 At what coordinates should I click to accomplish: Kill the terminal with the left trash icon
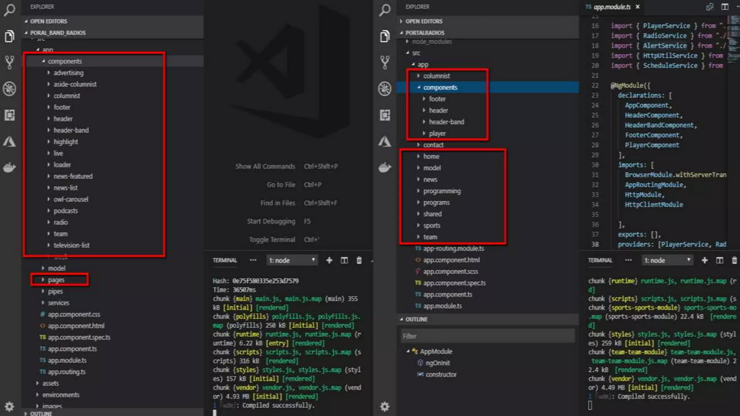click(359, 260)
